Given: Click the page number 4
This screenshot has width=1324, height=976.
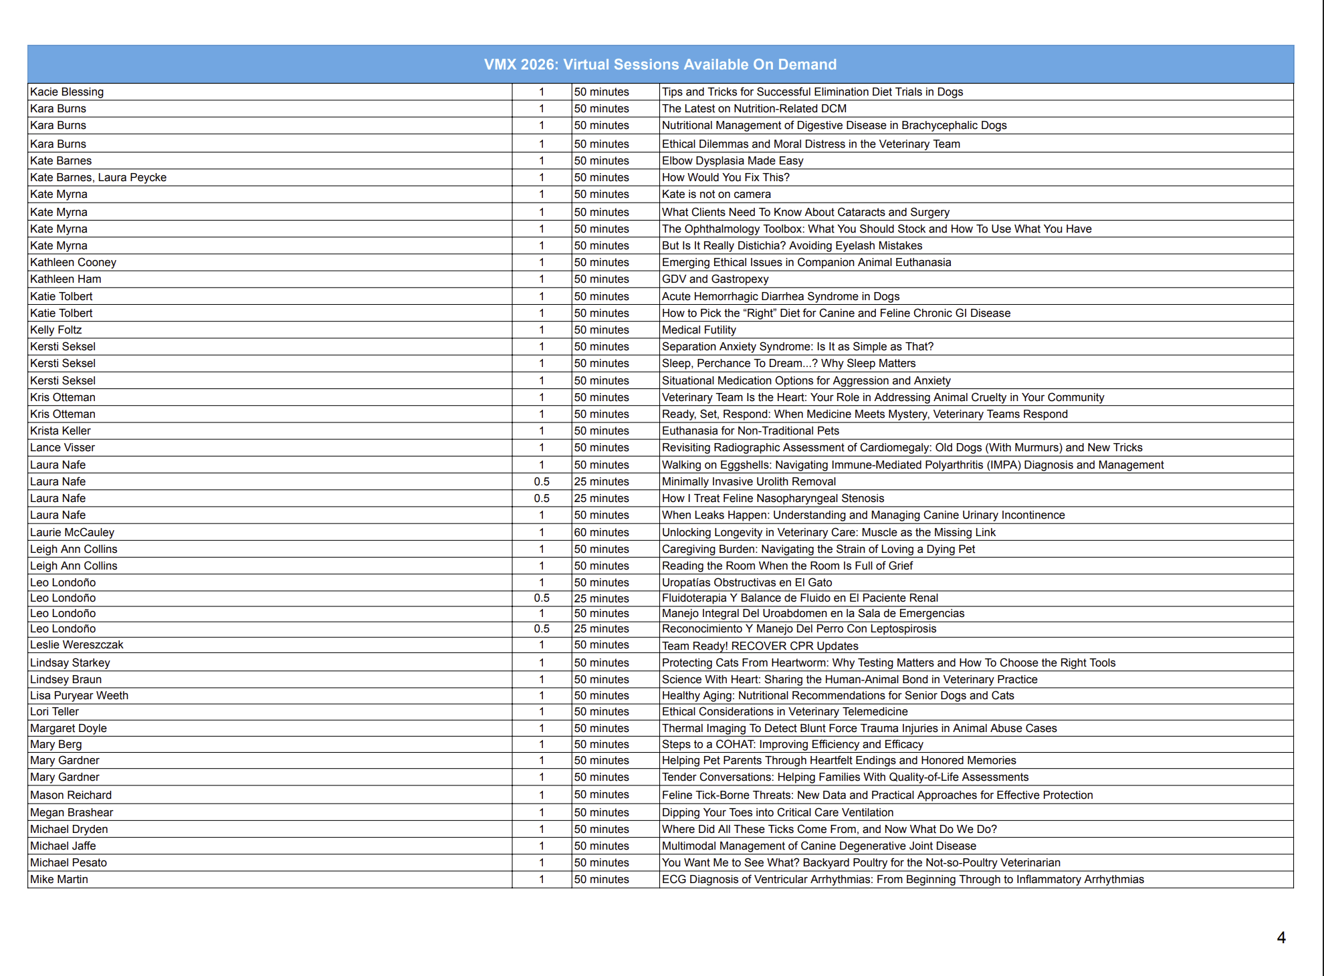Looking at the screenshot, I should click(1281, 938).
